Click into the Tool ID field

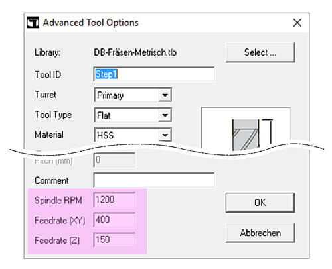(x=154, y=74)
